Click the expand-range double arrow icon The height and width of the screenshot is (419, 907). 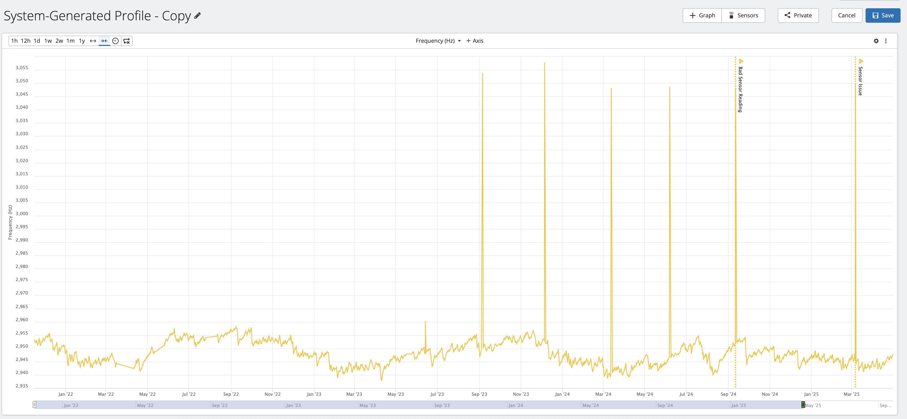point(93,41)
